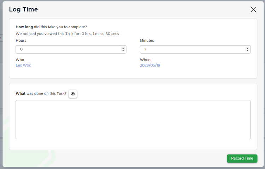
Task: Toggle the eye preview icon
Action: (73, 94)
